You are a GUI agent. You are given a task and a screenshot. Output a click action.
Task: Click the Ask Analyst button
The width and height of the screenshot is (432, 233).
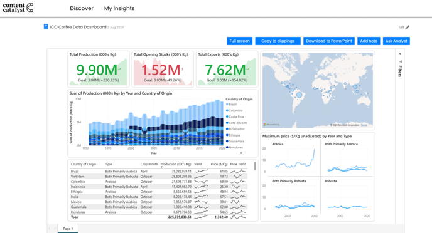coord(396,41)
